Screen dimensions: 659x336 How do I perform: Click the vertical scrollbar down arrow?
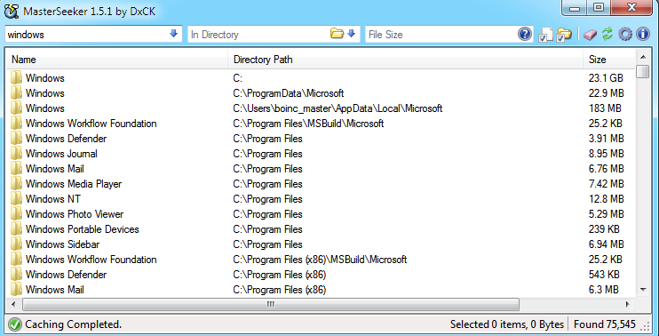643,289
